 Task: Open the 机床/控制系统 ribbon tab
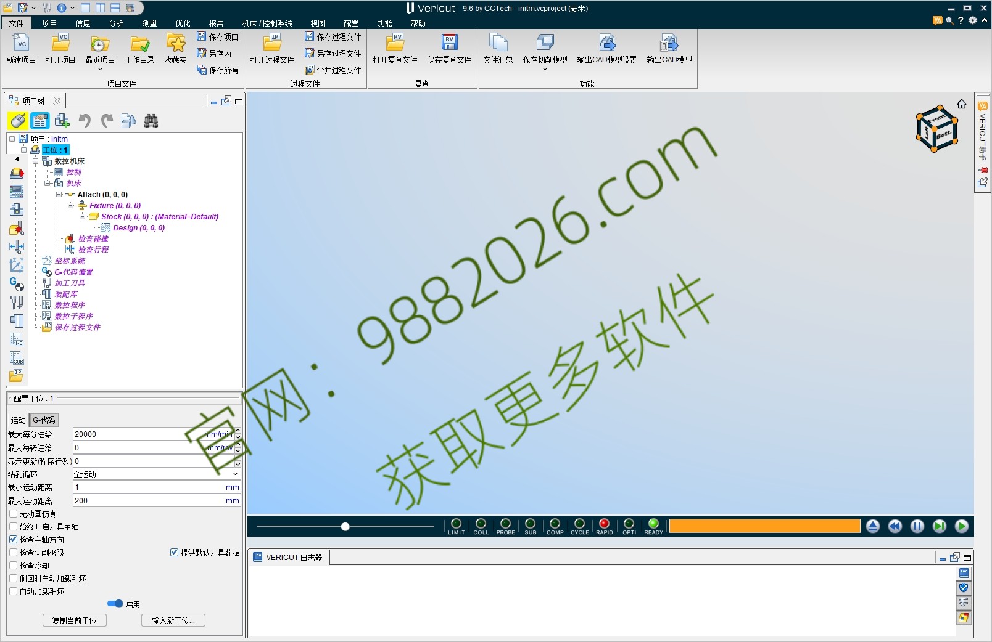[267, 23]
